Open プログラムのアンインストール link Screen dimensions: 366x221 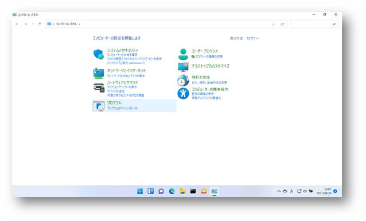[x=122, y=108]
